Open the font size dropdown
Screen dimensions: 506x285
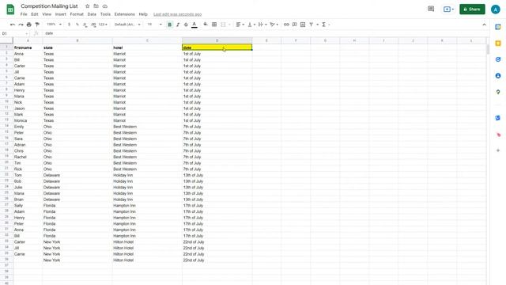(154, 25)
